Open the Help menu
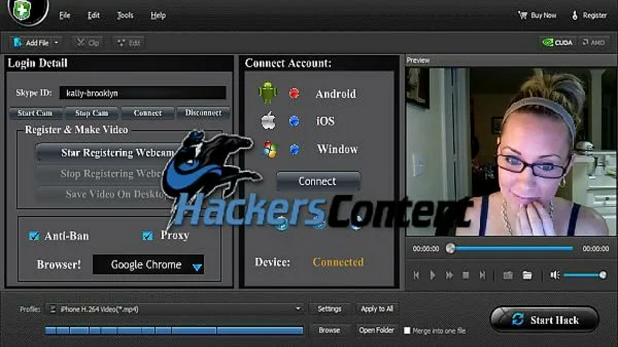 pyautogui.click(x=158, y=15)
